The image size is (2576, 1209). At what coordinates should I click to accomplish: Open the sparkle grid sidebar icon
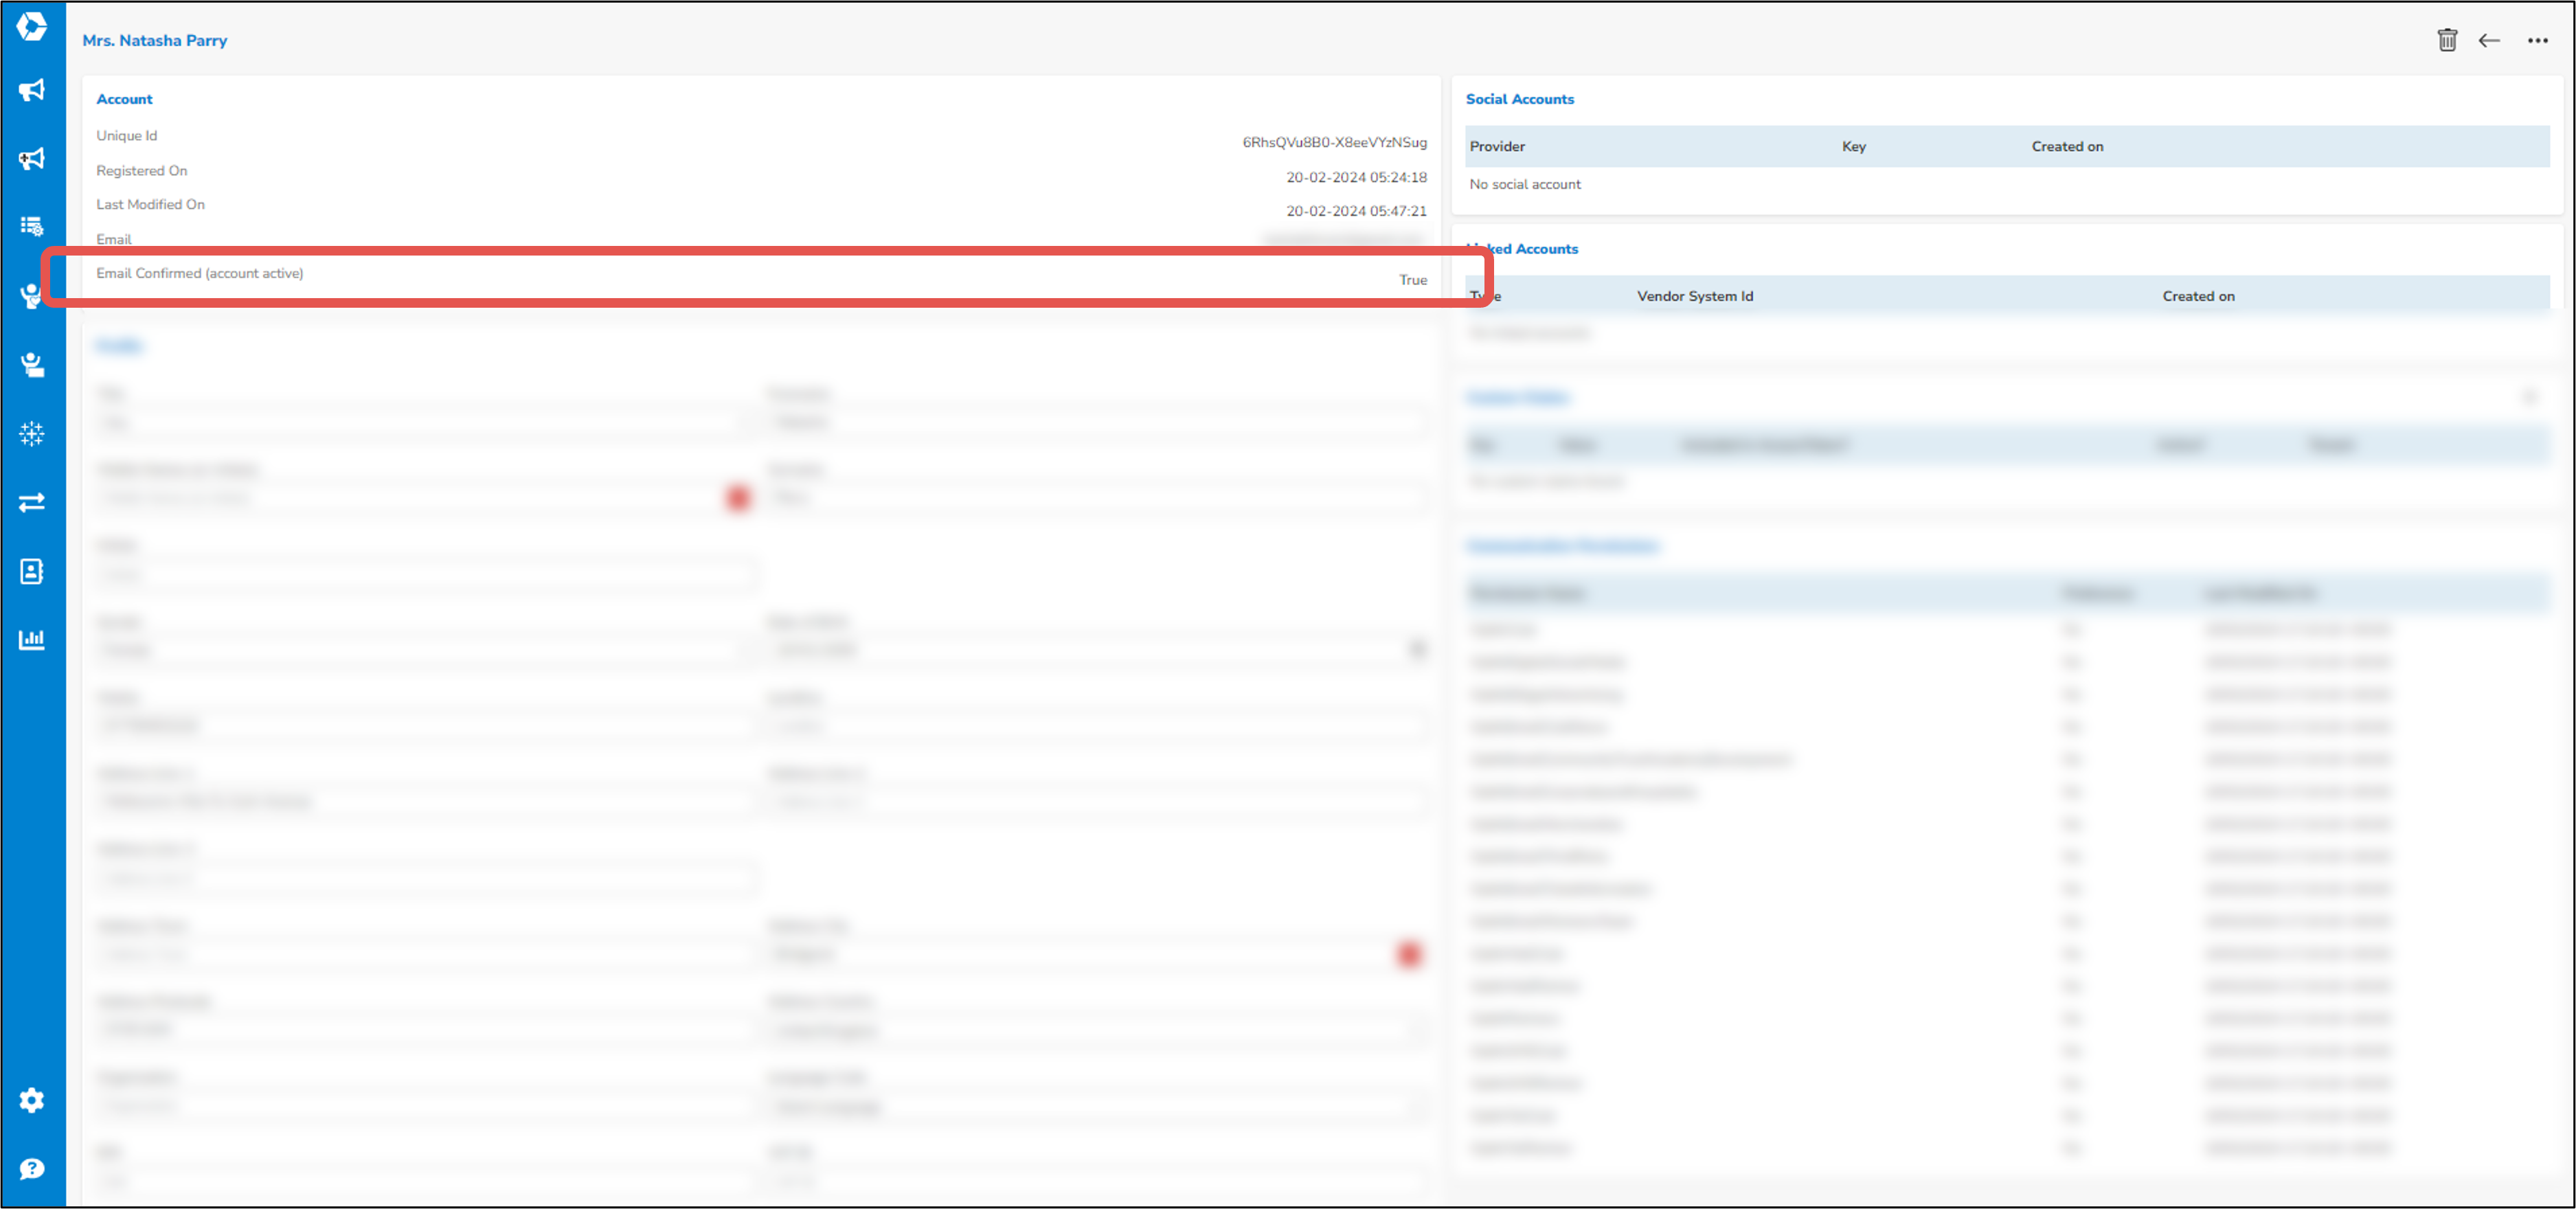[32, 433]
